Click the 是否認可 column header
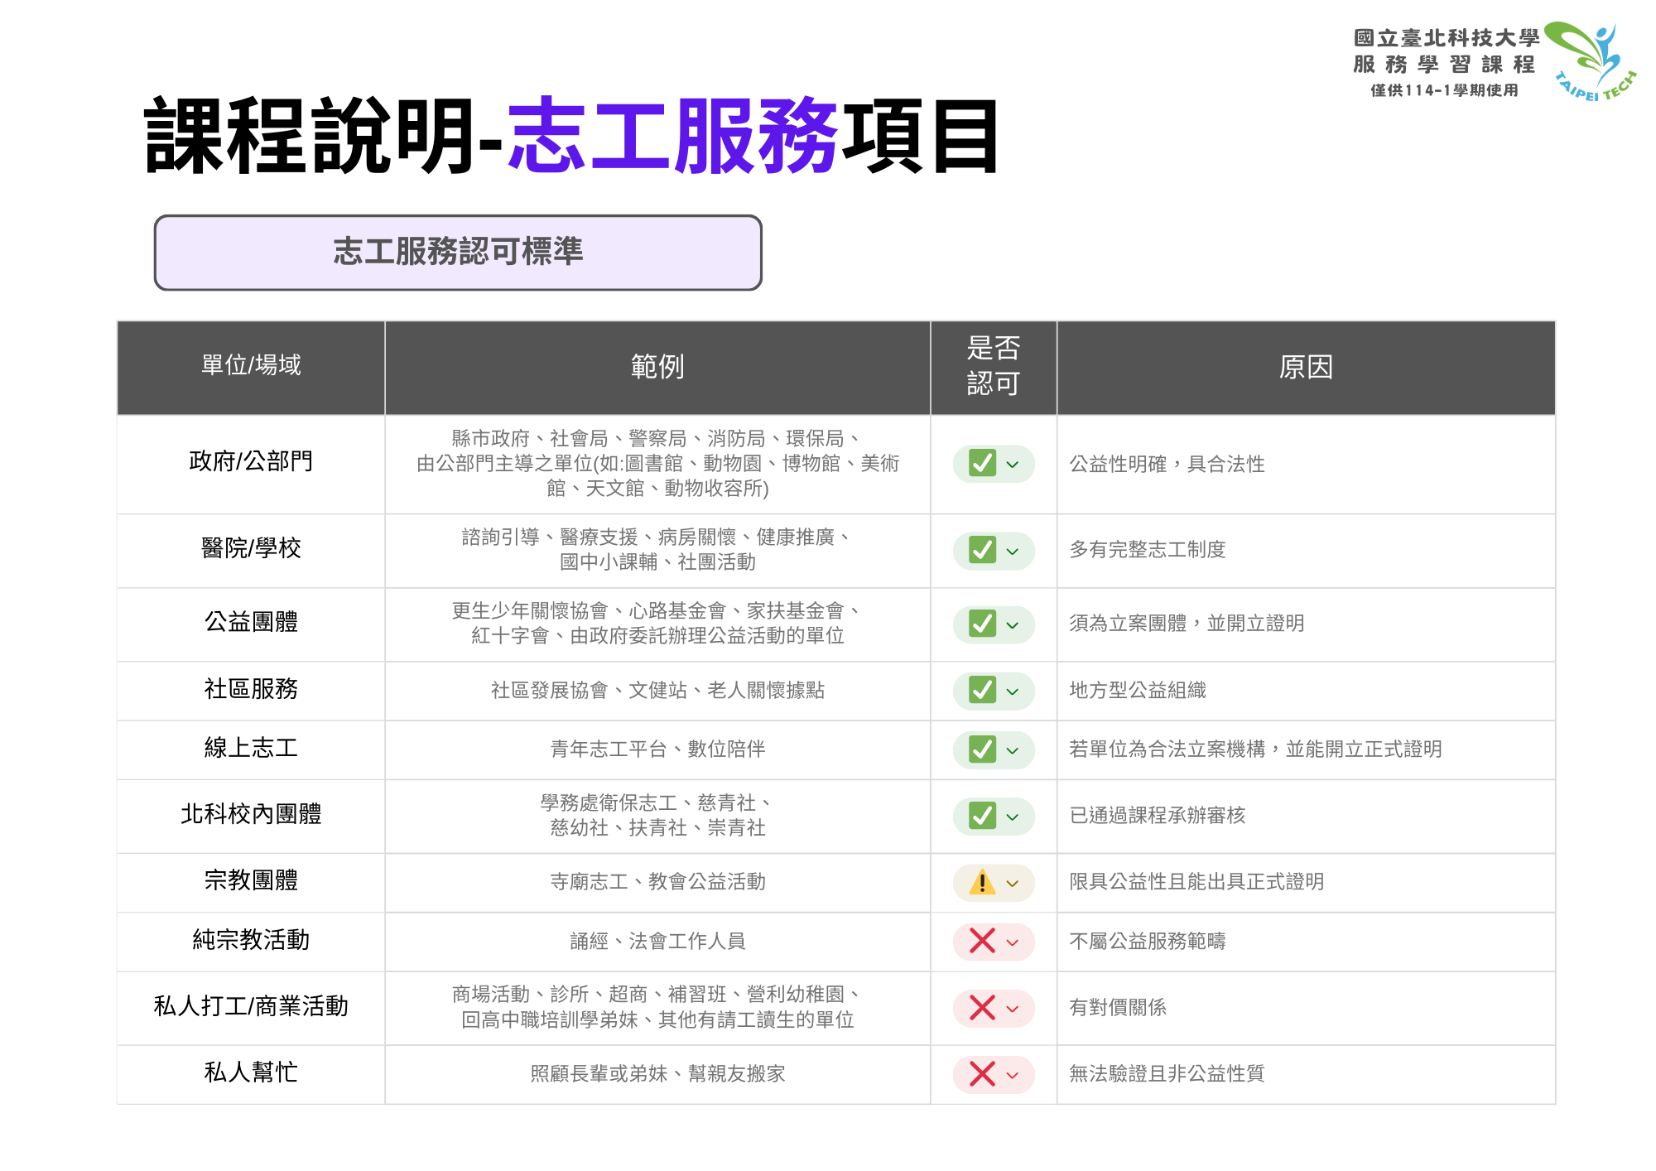The width and height of the screenshot is (1656, 1171). pos(994,367)
